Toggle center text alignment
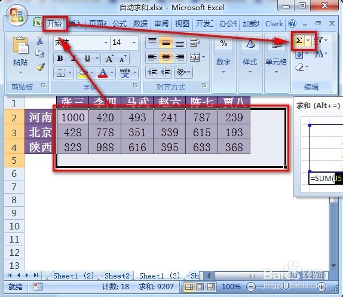 point(166,57)
